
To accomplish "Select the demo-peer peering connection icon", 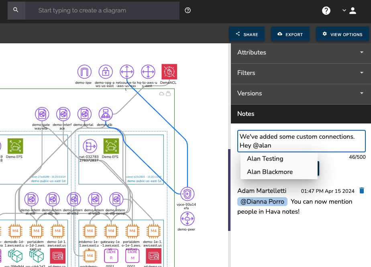I will tap(187, 219).
